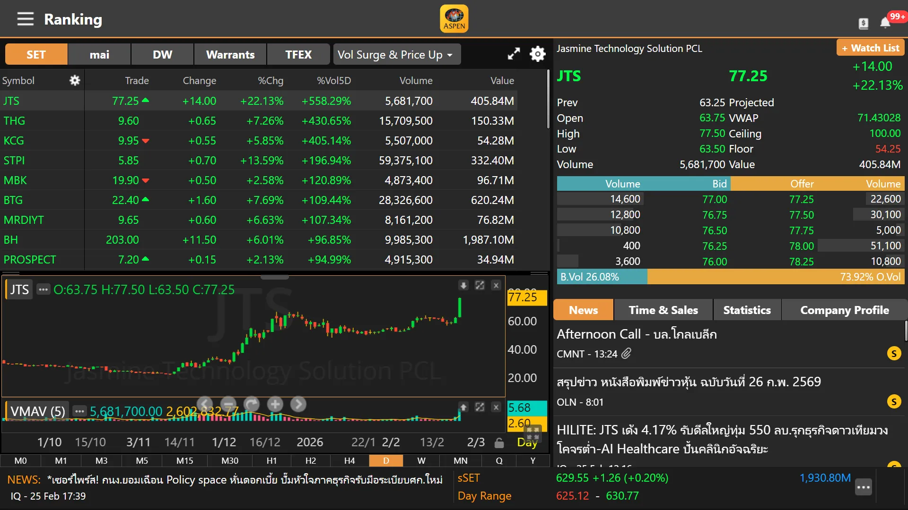Viewport: 908px width, 510px height.
Task: Open ranking settings gear
Action: point(537,54)
